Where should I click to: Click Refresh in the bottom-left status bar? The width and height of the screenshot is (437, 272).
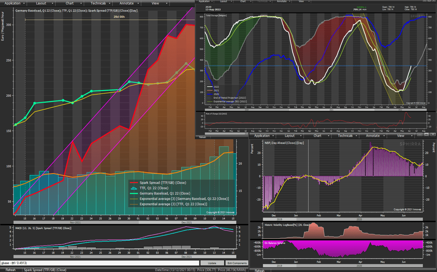(x=10, y=270)
